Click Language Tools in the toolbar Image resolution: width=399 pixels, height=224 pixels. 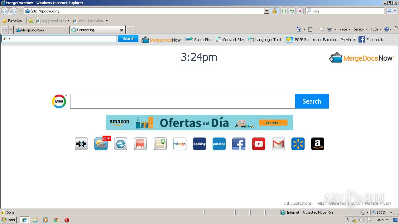point(265,40)
